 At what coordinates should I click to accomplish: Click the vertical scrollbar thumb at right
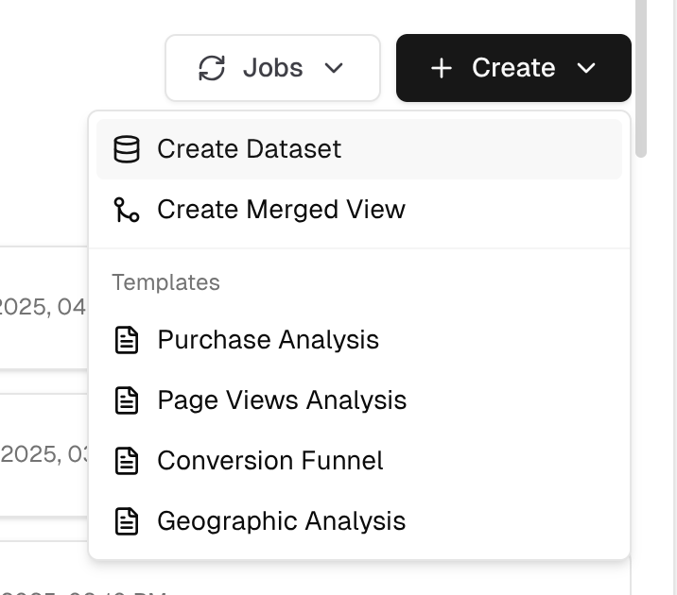[x=641, y=76]
